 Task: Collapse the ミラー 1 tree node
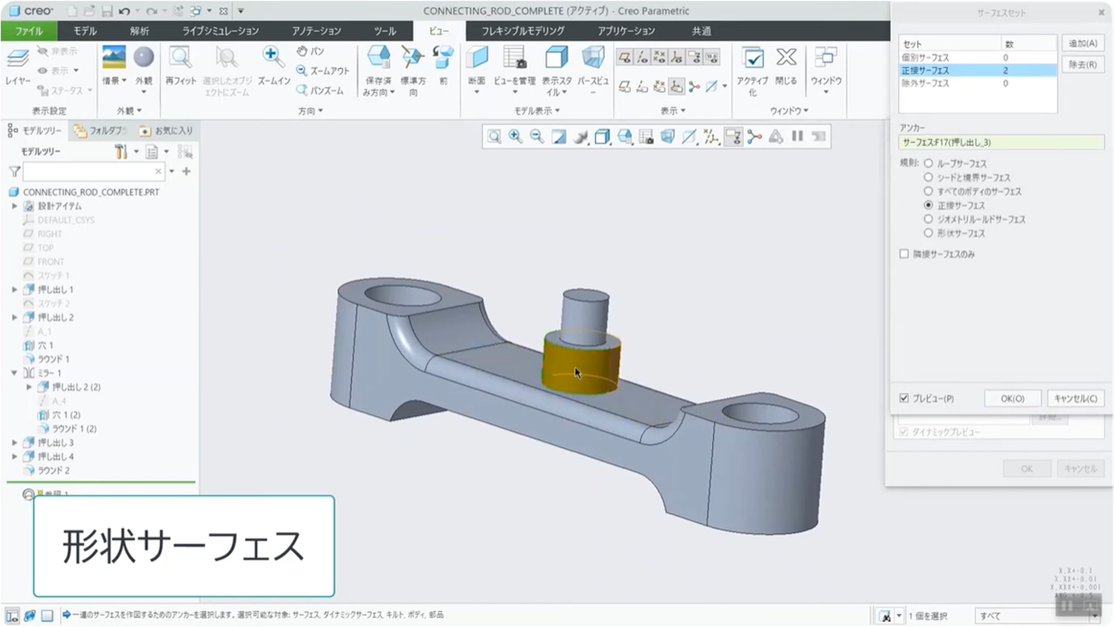click(x=15, y=373)
